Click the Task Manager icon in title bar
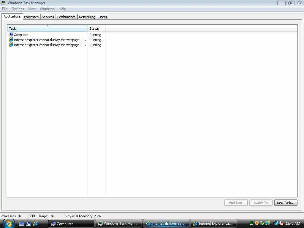 (3, 3)
